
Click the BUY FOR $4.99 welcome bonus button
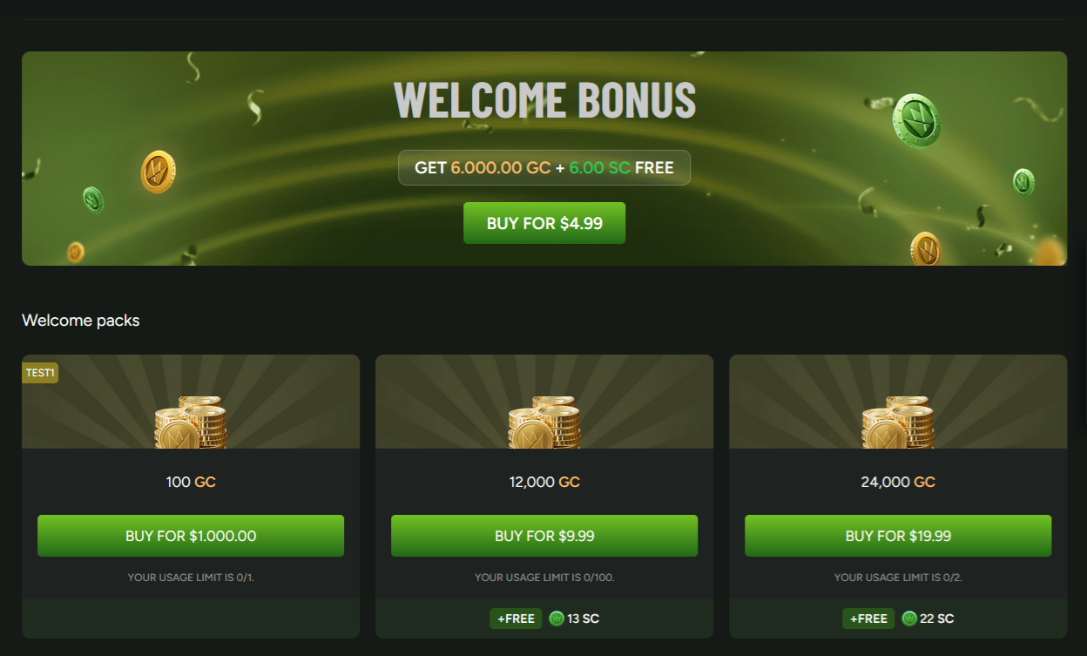pyautogui.click(x=544, y=223)
